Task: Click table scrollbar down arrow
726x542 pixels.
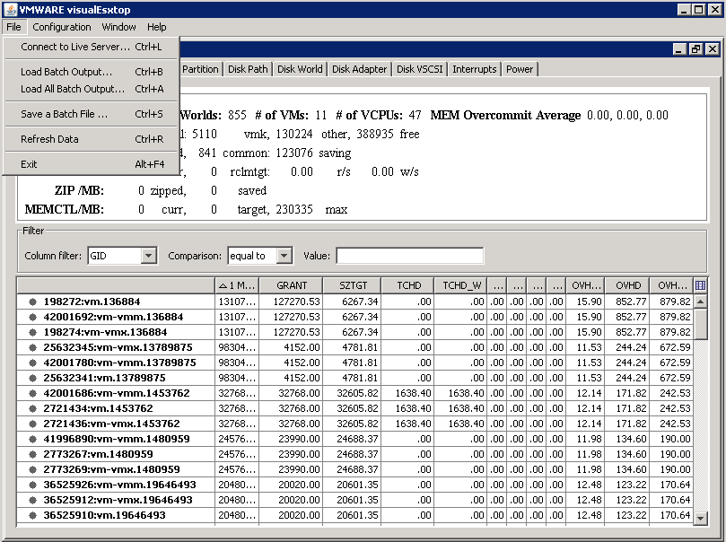Action: point(701,519)
